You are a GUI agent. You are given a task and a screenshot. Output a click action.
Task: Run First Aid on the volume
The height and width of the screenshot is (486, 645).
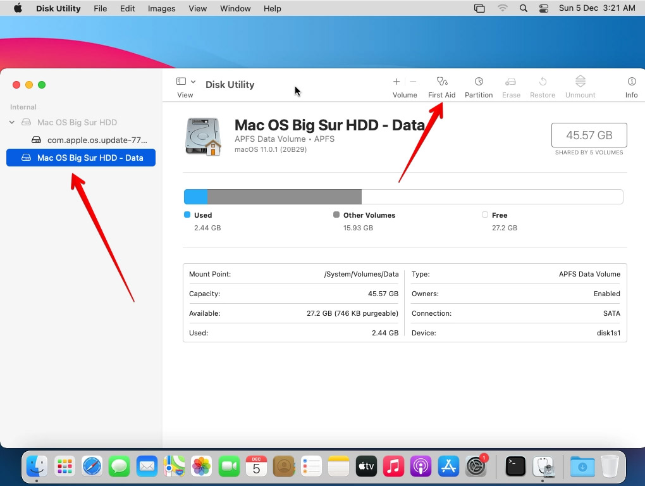pyautogui.click(x=442, y=87)
